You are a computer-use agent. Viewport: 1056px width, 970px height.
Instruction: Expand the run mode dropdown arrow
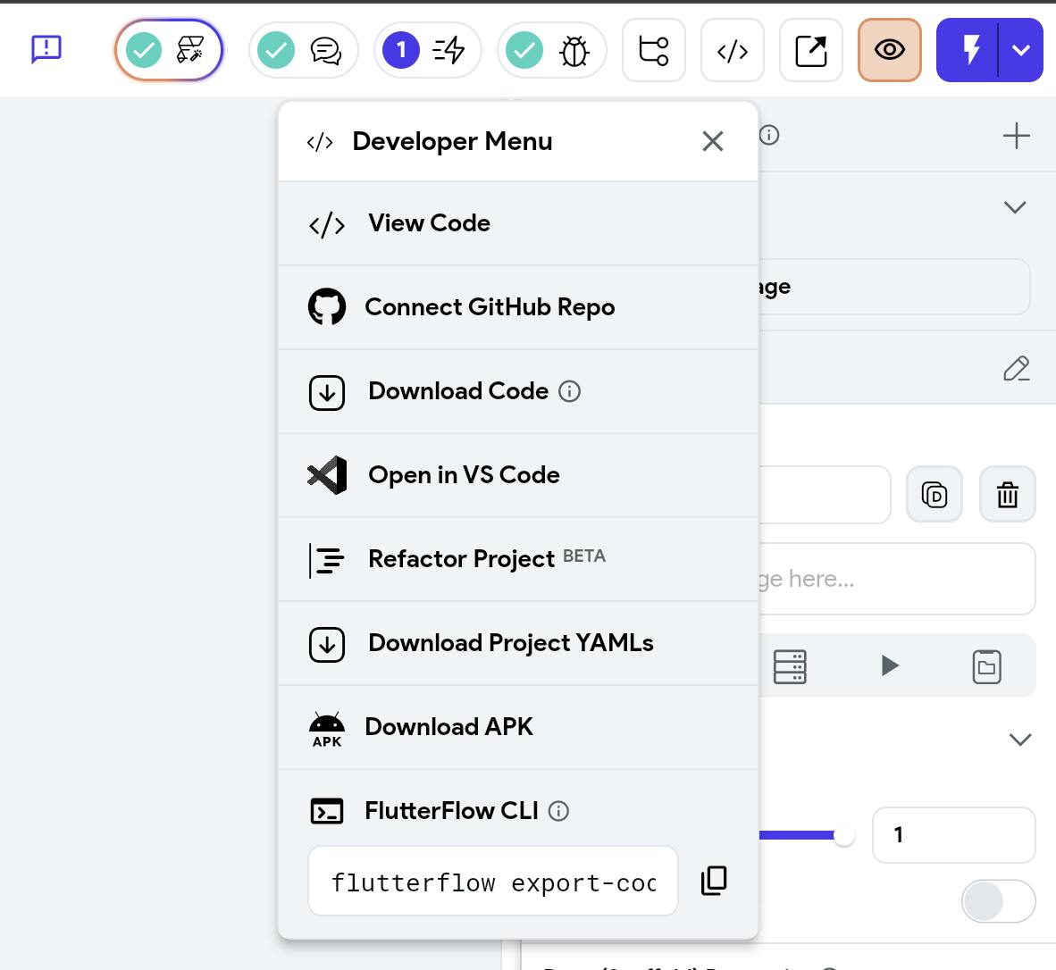[x=1021, y=50]
